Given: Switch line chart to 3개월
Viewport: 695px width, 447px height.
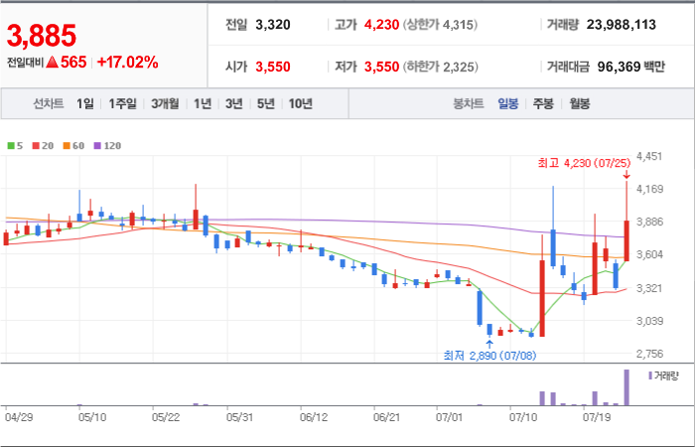Looking at the screenshot, I should [x=165, y=103].
